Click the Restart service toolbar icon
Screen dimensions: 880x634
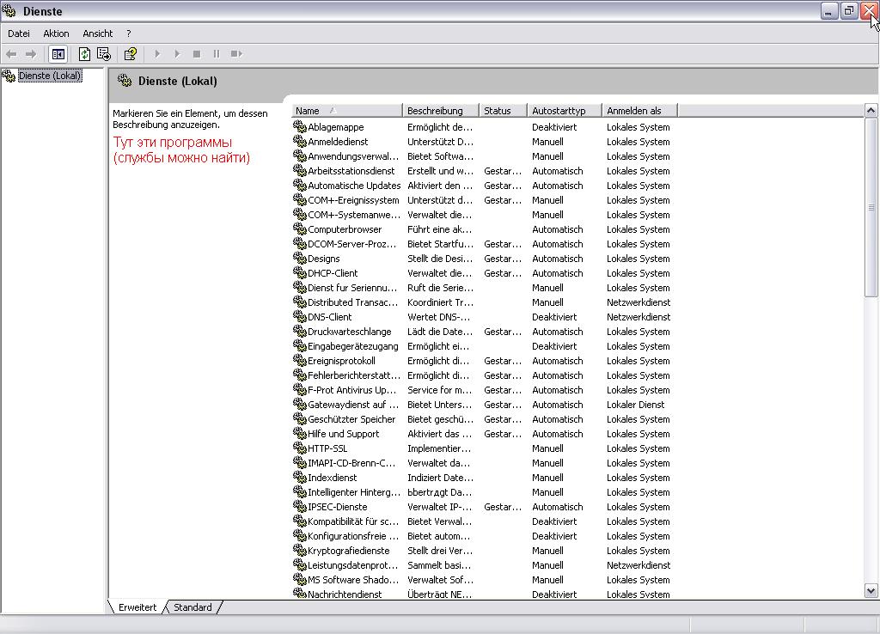[236, 54]
